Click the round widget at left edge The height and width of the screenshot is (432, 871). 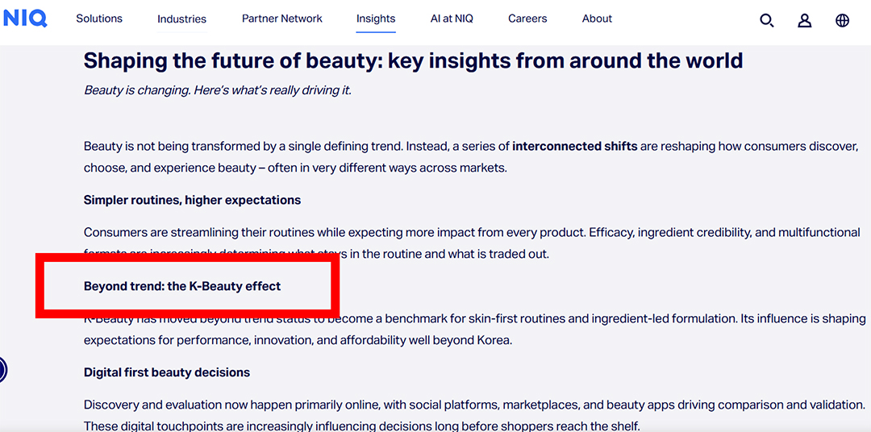point(2,370)
